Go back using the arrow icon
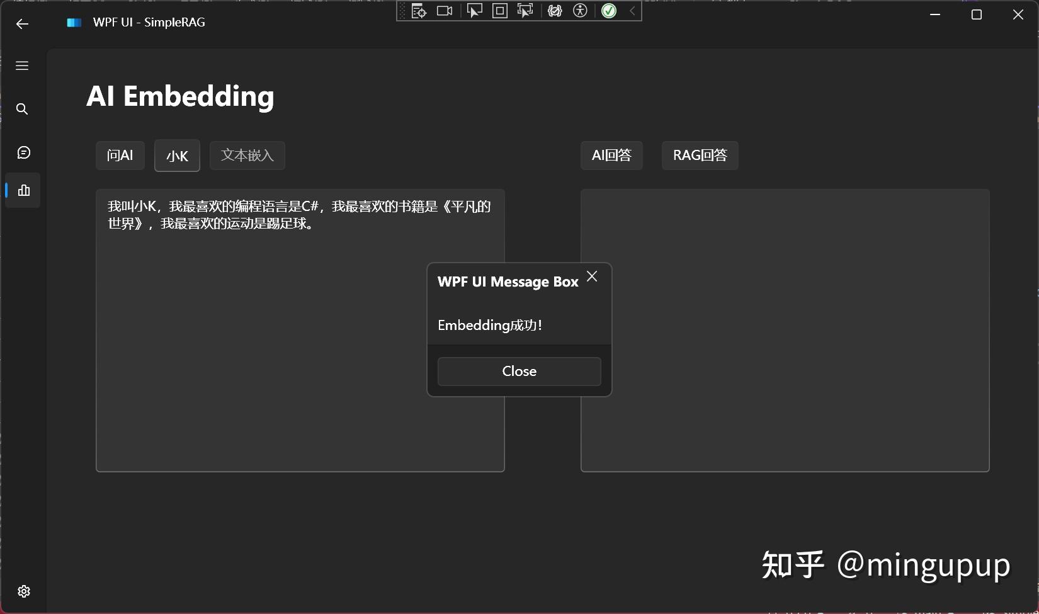 [x=22, y=24]
